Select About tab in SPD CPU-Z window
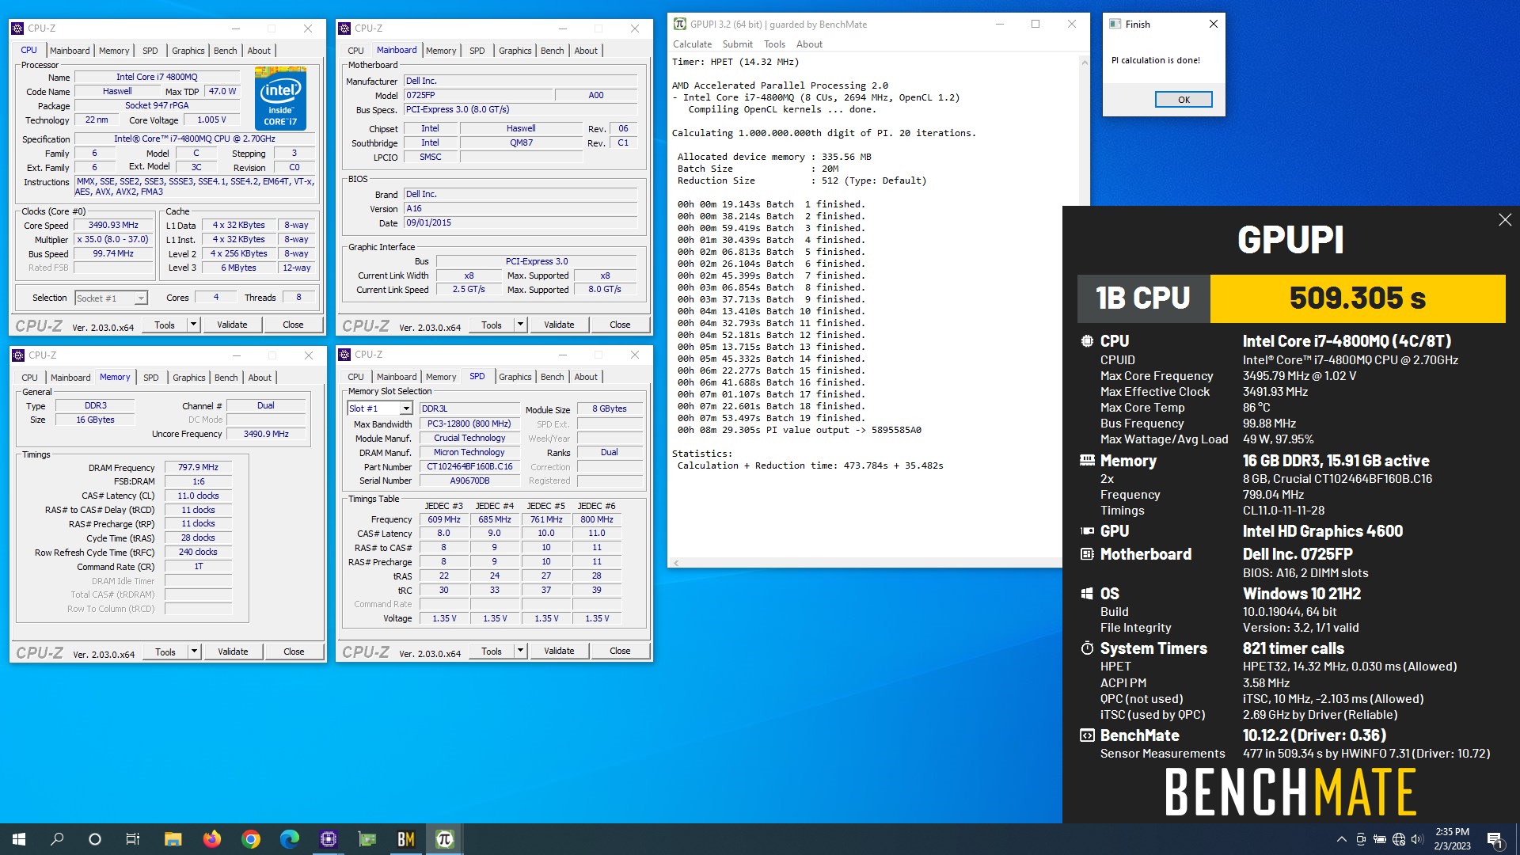This screenshot has width=1520, height=855. point(586,377)
